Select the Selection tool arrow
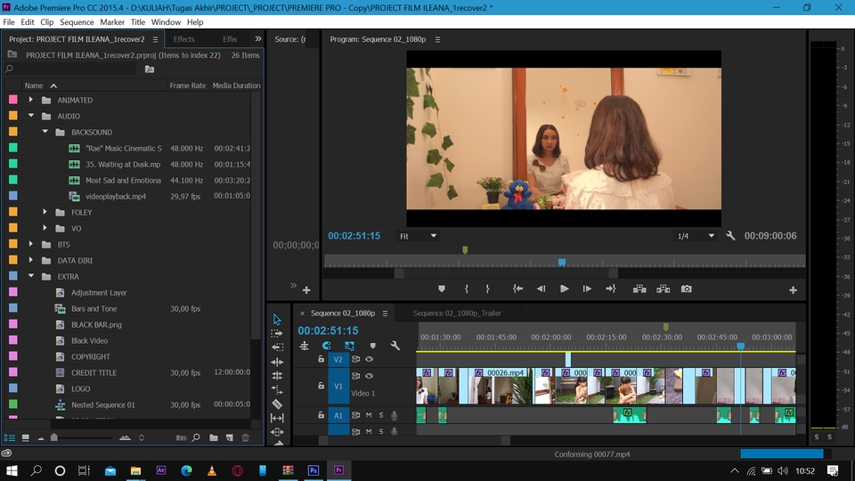Viewport: 855px width, 481px height. (x=277, y=320)
